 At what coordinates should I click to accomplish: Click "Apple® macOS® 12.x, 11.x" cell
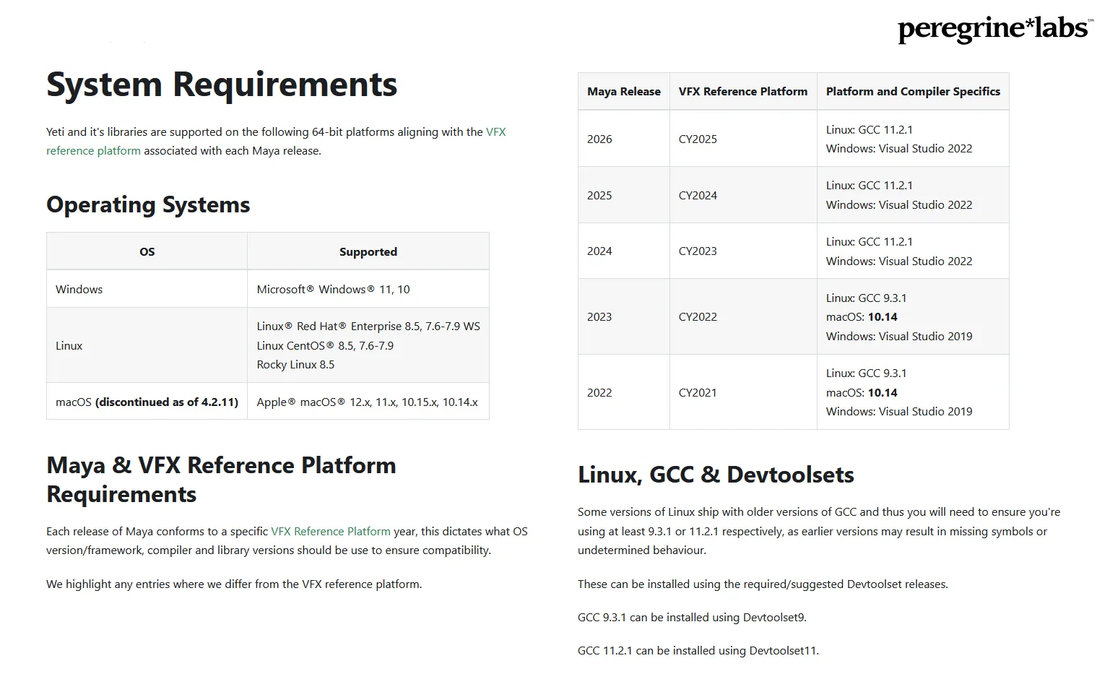(367, 402)
